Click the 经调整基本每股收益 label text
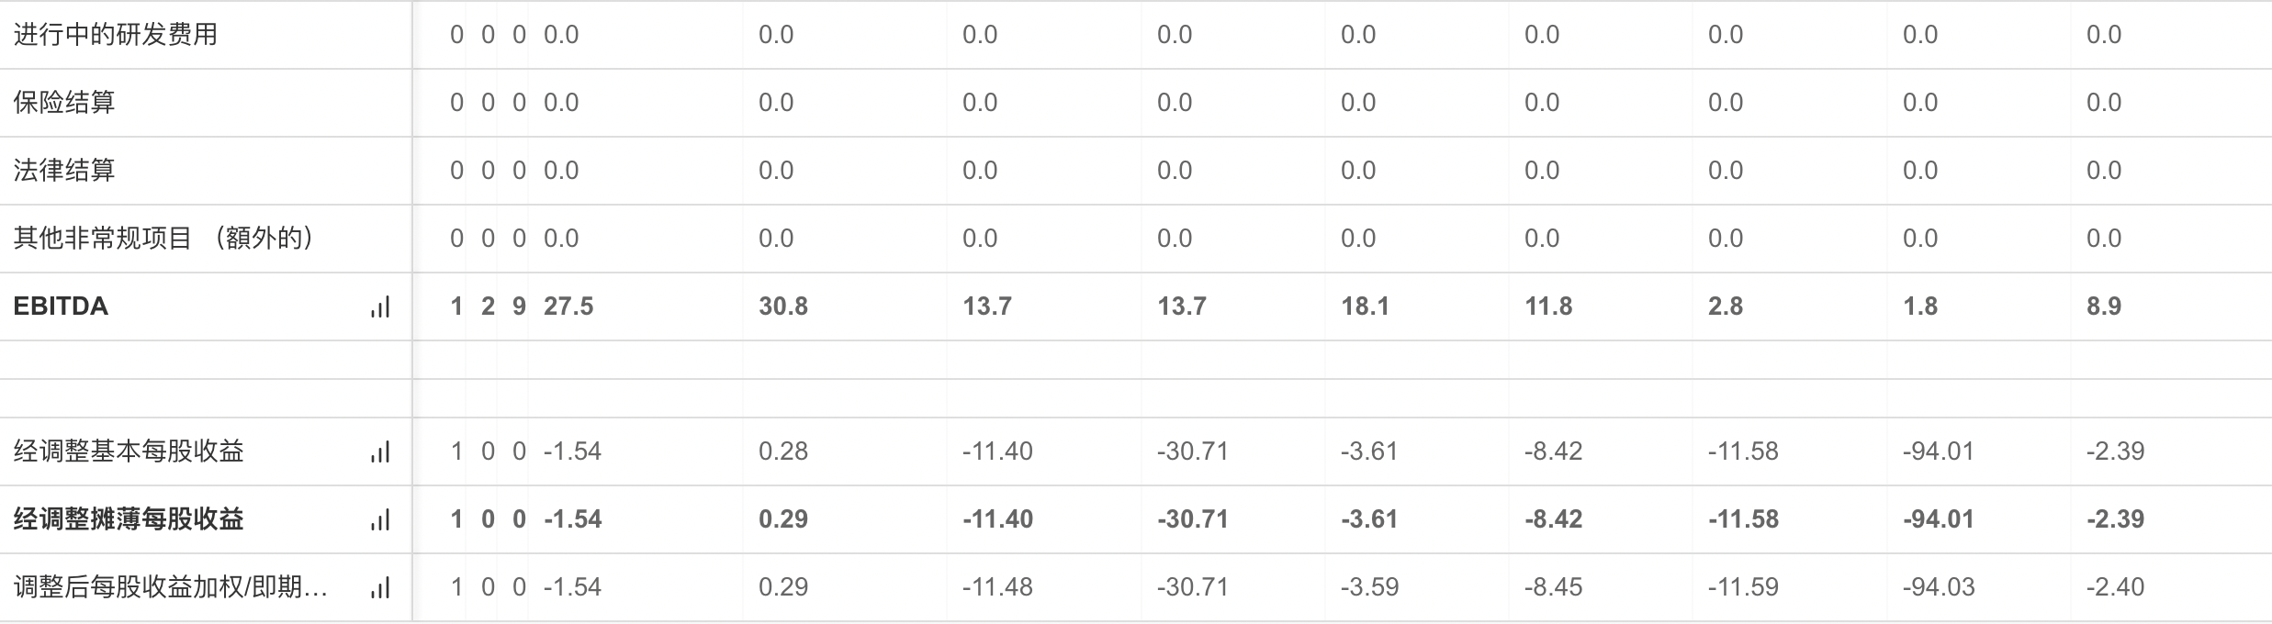Viewport: 2272px width, 624px height. point(129,451)
